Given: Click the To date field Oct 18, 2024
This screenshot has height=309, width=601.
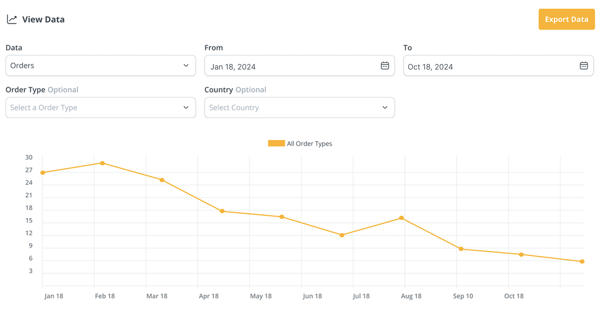Looking at the screenshot, I should click(x=491, y=66).
